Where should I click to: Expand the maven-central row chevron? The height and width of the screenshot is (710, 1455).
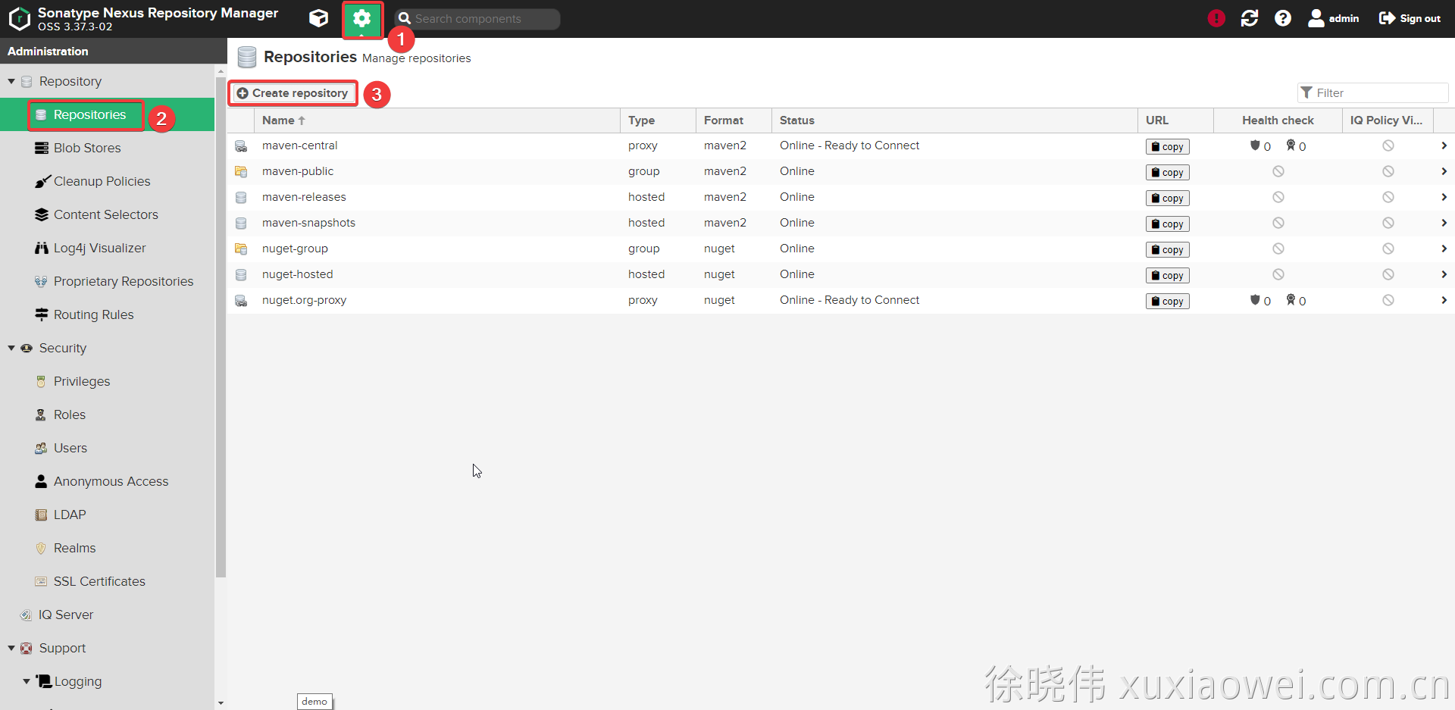pos(1444,145)
